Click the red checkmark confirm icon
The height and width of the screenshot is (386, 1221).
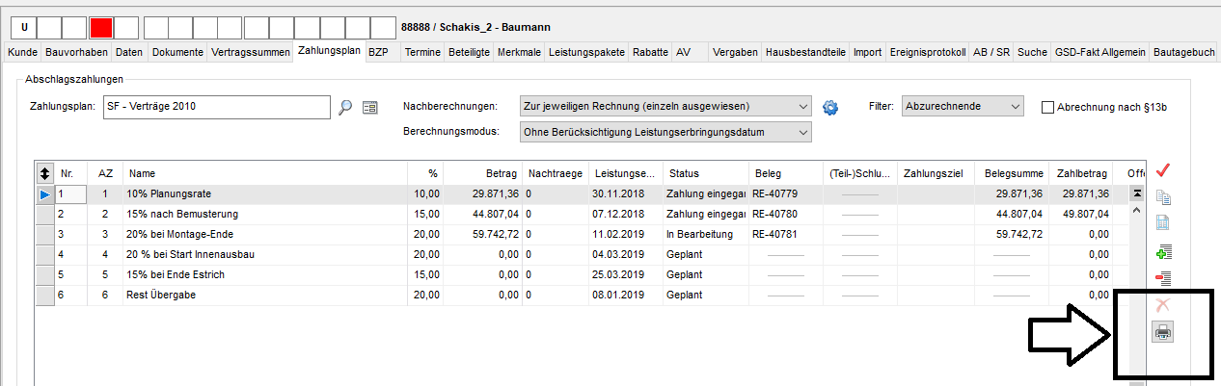click(x=1163, y=170)
